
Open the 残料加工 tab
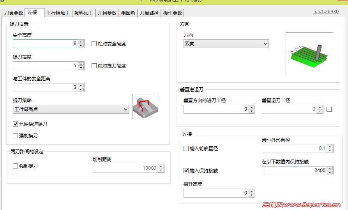pyautogui.click(x=84, y=13)
